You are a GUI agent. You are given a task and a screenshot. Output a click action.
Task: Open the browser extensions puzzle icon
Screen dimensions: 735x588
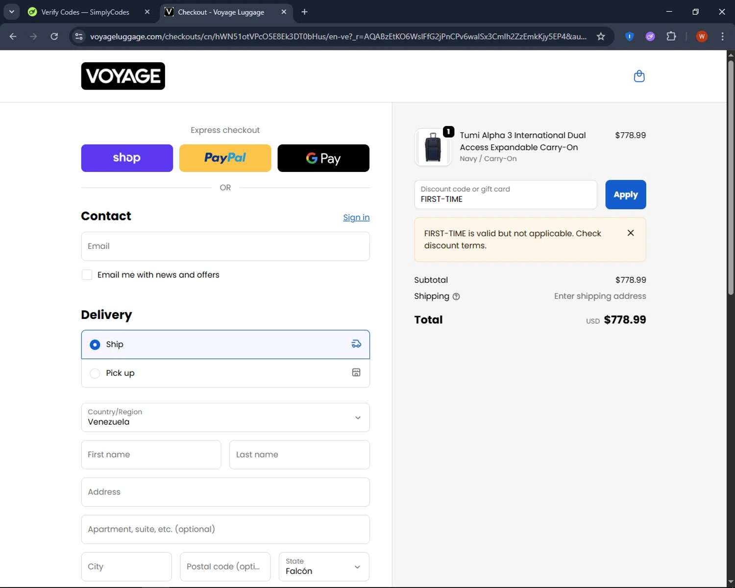(x=671, y=36)
